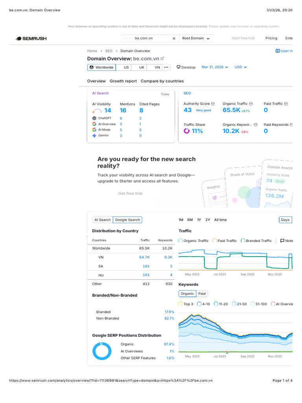Open Compare by countries tab
Image resolution: width=302 pixels, height=403 pixels.
click(x=162, y=81)
